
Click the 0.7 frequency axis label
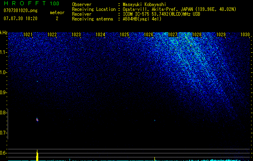3,133
